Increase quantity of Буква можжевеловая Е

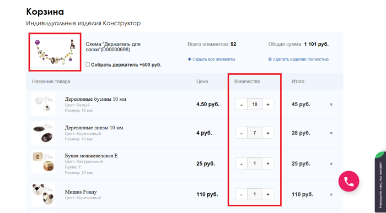(x=268, y=163)
